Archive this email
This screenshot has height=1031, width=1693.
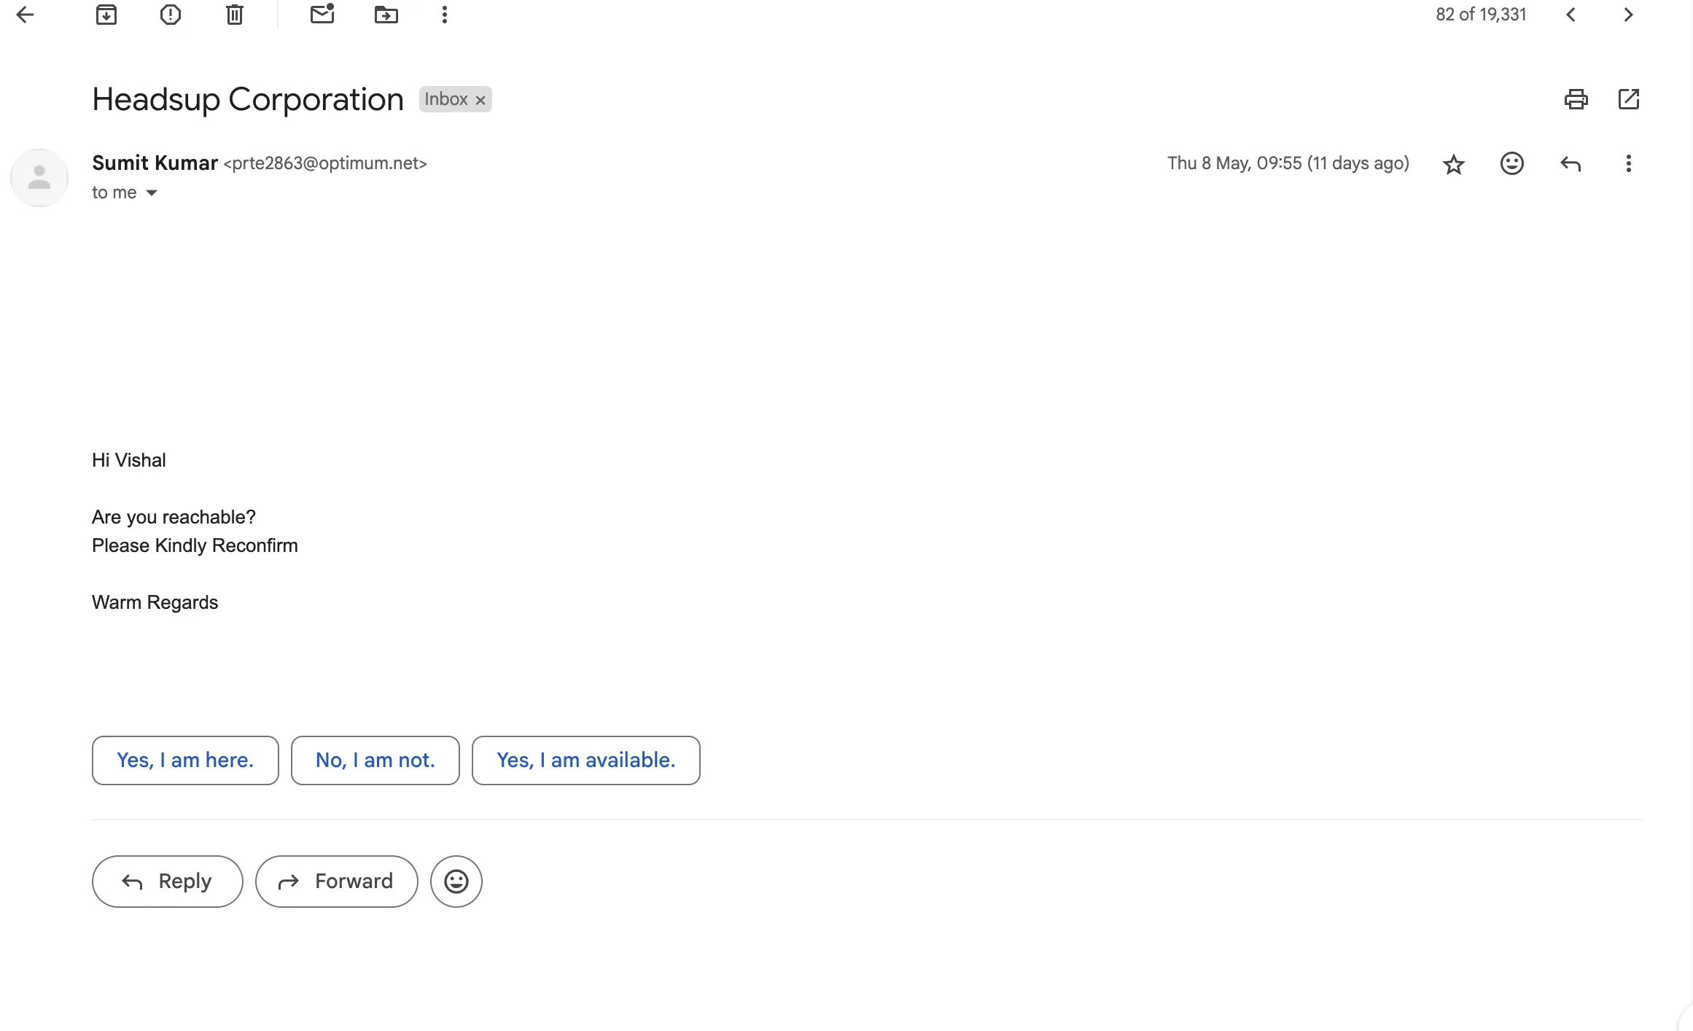click(x=106, y=15)
